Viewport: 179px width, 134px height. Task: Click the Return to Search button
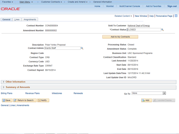coord(25,100)
